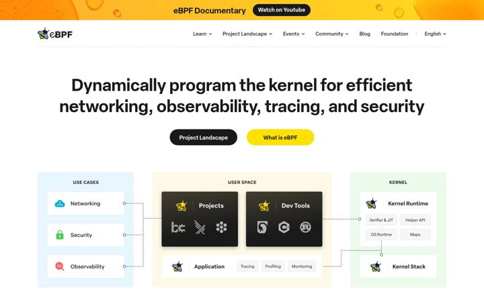Viewport: 484px width, 302px height.
Task: Open the English language selector
Action: (435, 34)
